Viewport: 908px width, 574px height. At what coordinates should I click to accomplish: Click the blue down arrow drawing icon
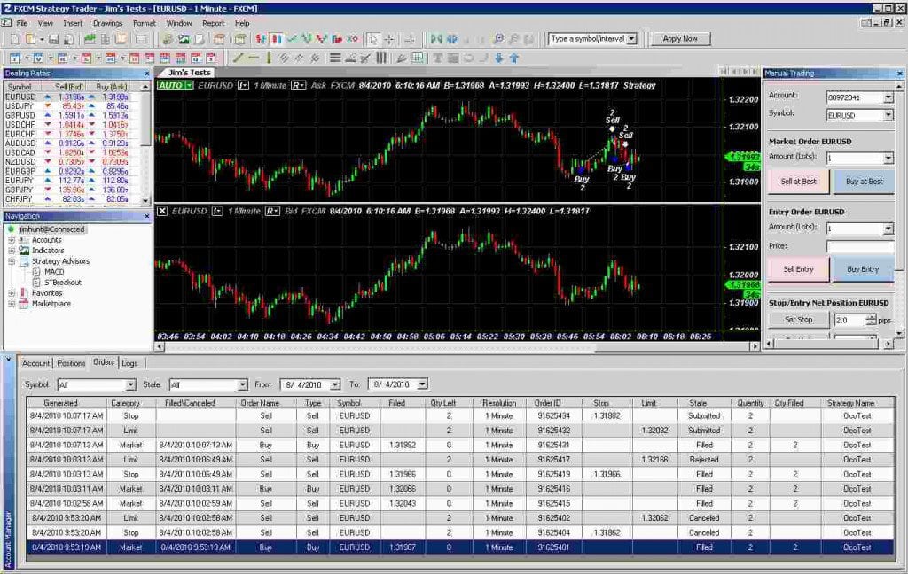(498, 58)
